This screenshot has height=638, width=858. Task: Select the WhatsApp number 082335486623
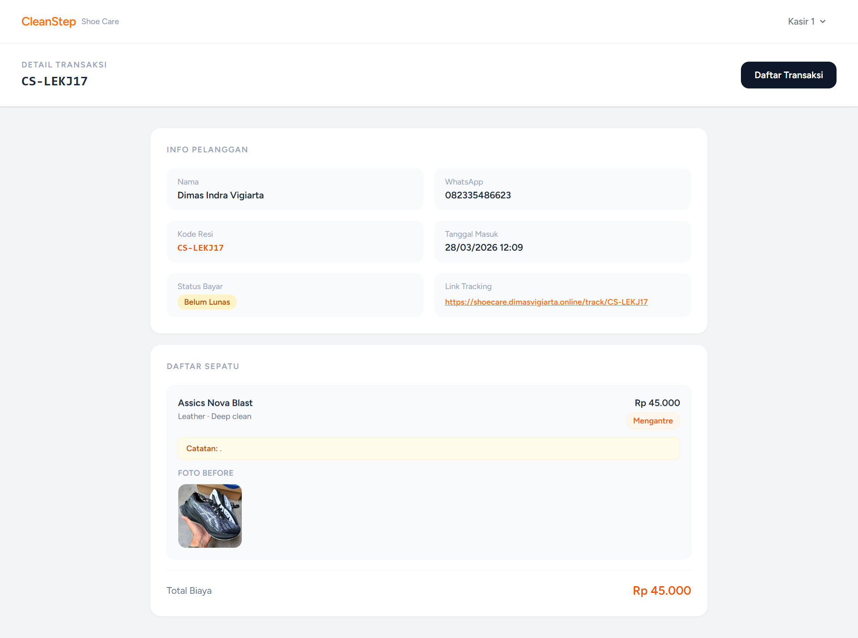coord(478,195)
